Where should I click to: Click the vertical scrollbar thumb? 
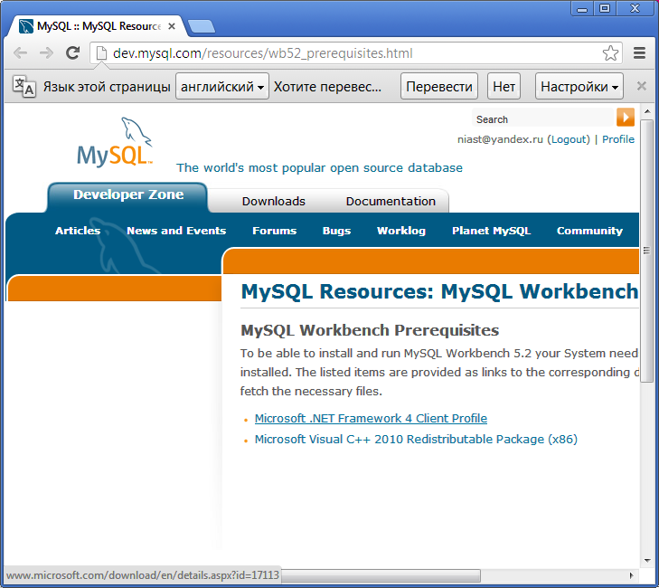pyautogui.click(x=646, y=251)
